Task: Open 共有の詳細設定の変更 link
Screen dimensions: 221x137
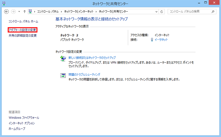Action: [23, 35]
